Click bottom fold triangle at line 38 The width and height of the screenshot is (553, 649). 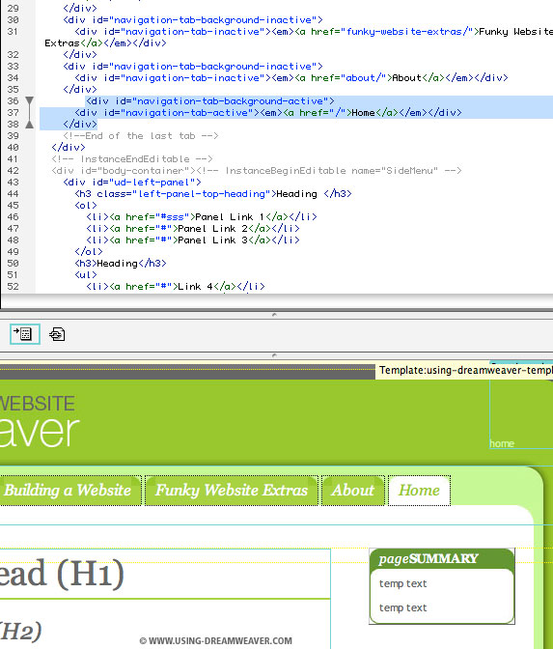pyautogui.click(x=29, y=125)
